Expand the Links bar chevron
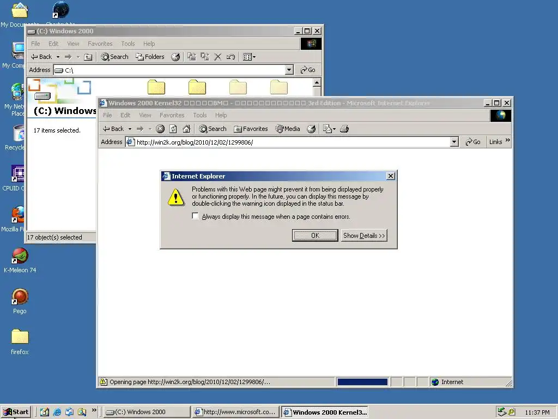558x419 pixels. click(508, 140)
